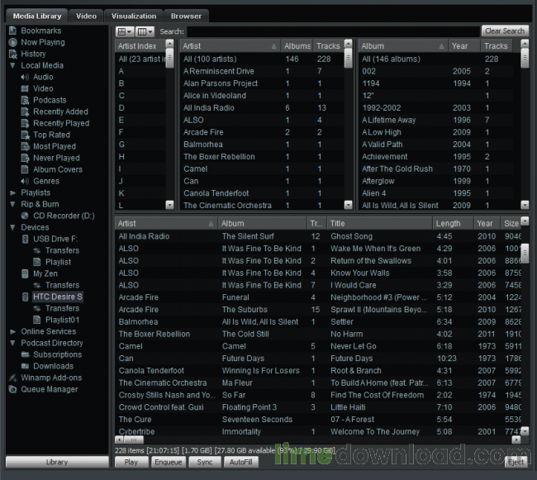Click the Play button

(131, 462)
